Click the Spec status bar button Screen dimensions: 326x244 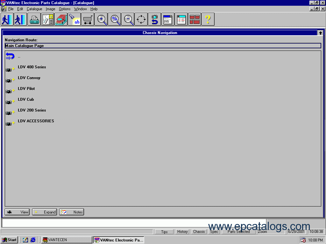coord(214,232)
